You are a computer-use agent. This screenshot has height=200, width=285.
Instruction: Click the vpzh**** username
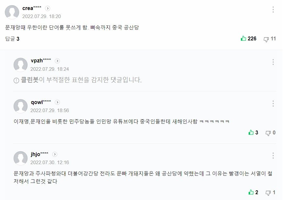point(41,60)
